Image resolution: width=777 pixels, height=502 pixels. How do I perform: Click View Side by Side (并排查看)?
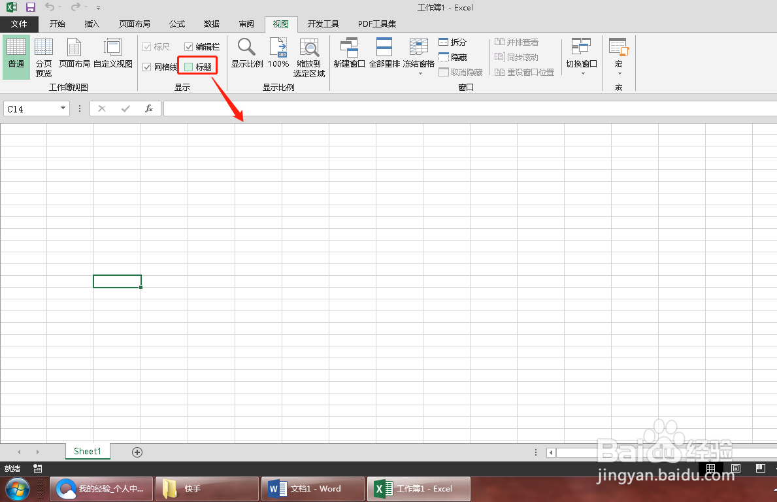tap(516, 42)
